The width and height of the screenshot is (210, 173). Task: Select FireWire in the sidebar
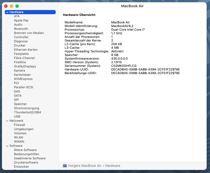pos(20,62)
